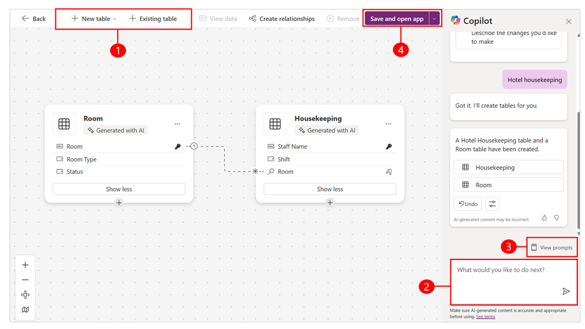Send the Copilot message
Viewport: 585px width, 329px height.
[566, 291]
